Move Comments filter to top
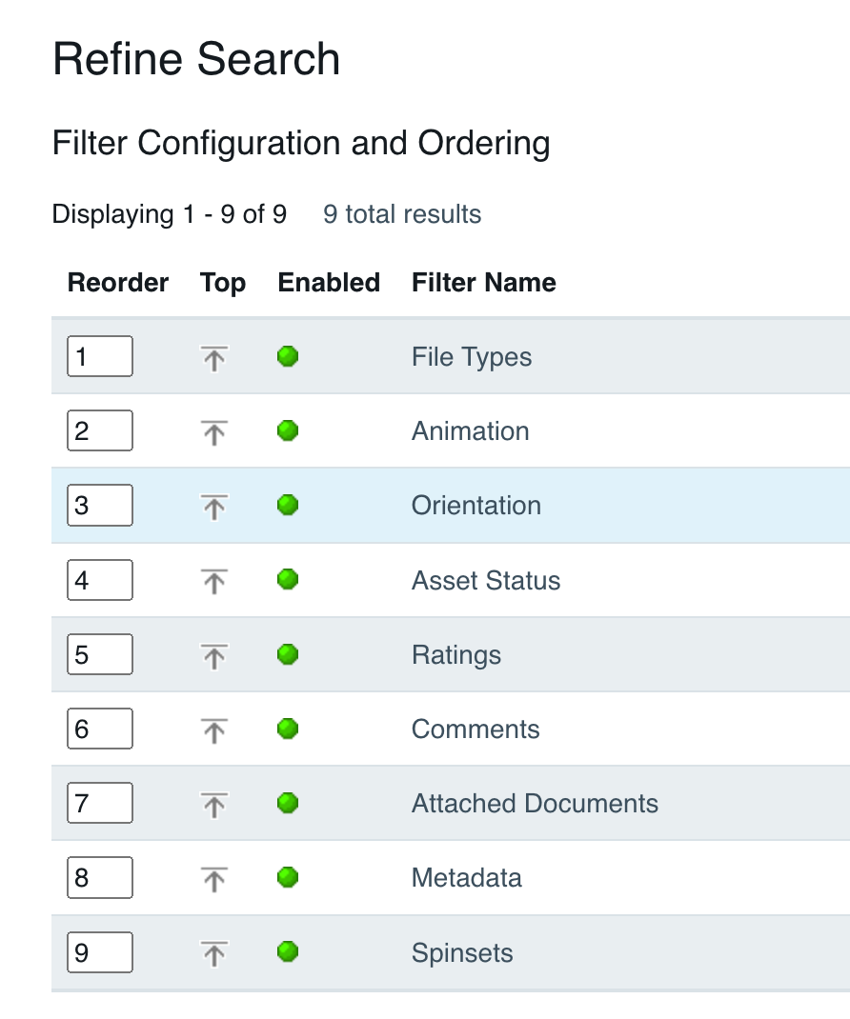The width and height of the screenshot is (850, 1019). pyautogui.click(x=214, y=728)
